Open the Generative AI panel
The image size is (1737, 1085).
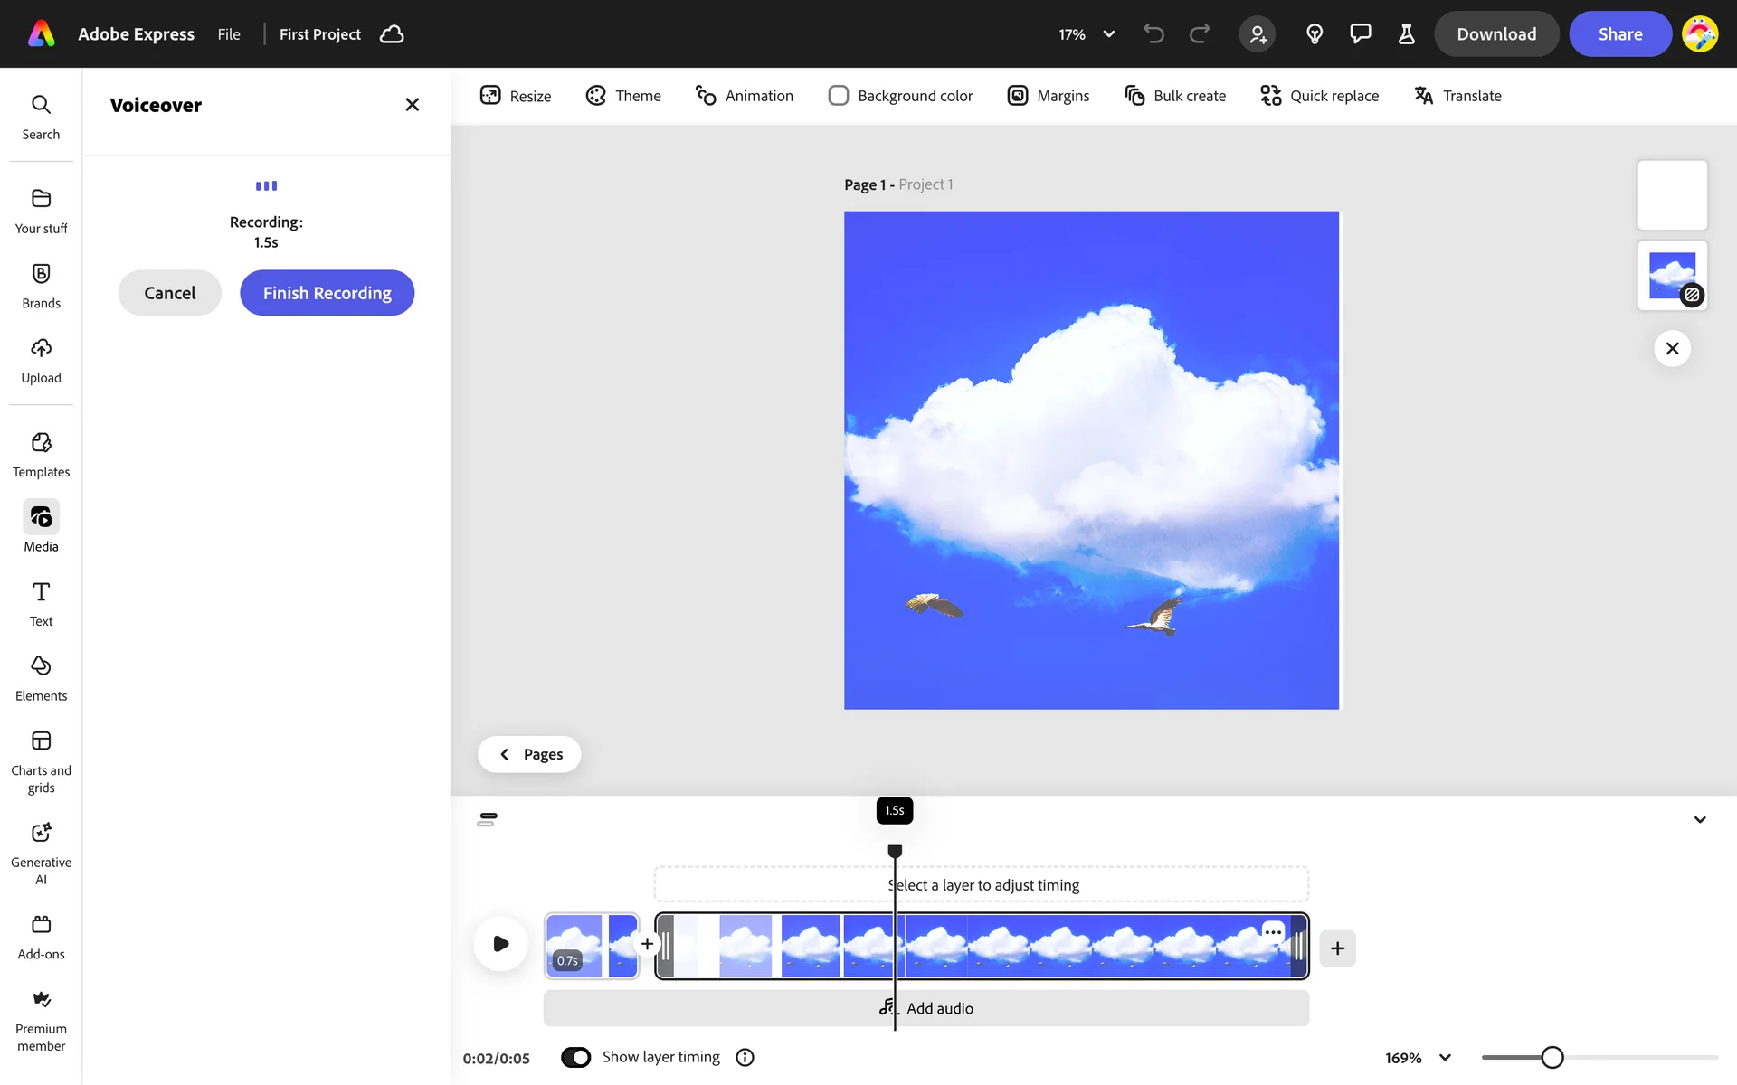pos(41,852)
